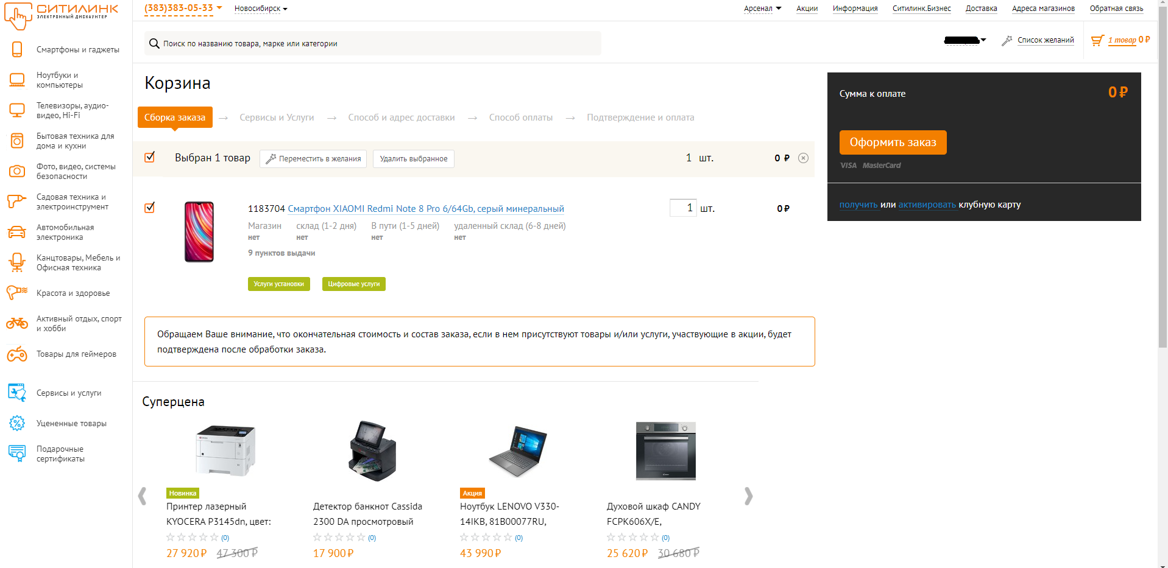Open Список желаний link
This screenshot has width=1168, height=568.
point(1046,40)
